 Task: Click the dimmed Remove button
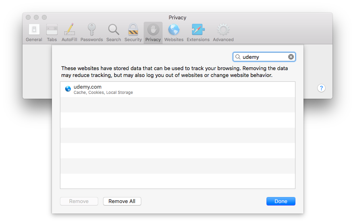click(x=79, y=201)
